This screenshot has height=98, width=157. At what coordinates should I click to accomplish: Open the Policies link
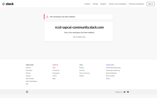[82, 76]
